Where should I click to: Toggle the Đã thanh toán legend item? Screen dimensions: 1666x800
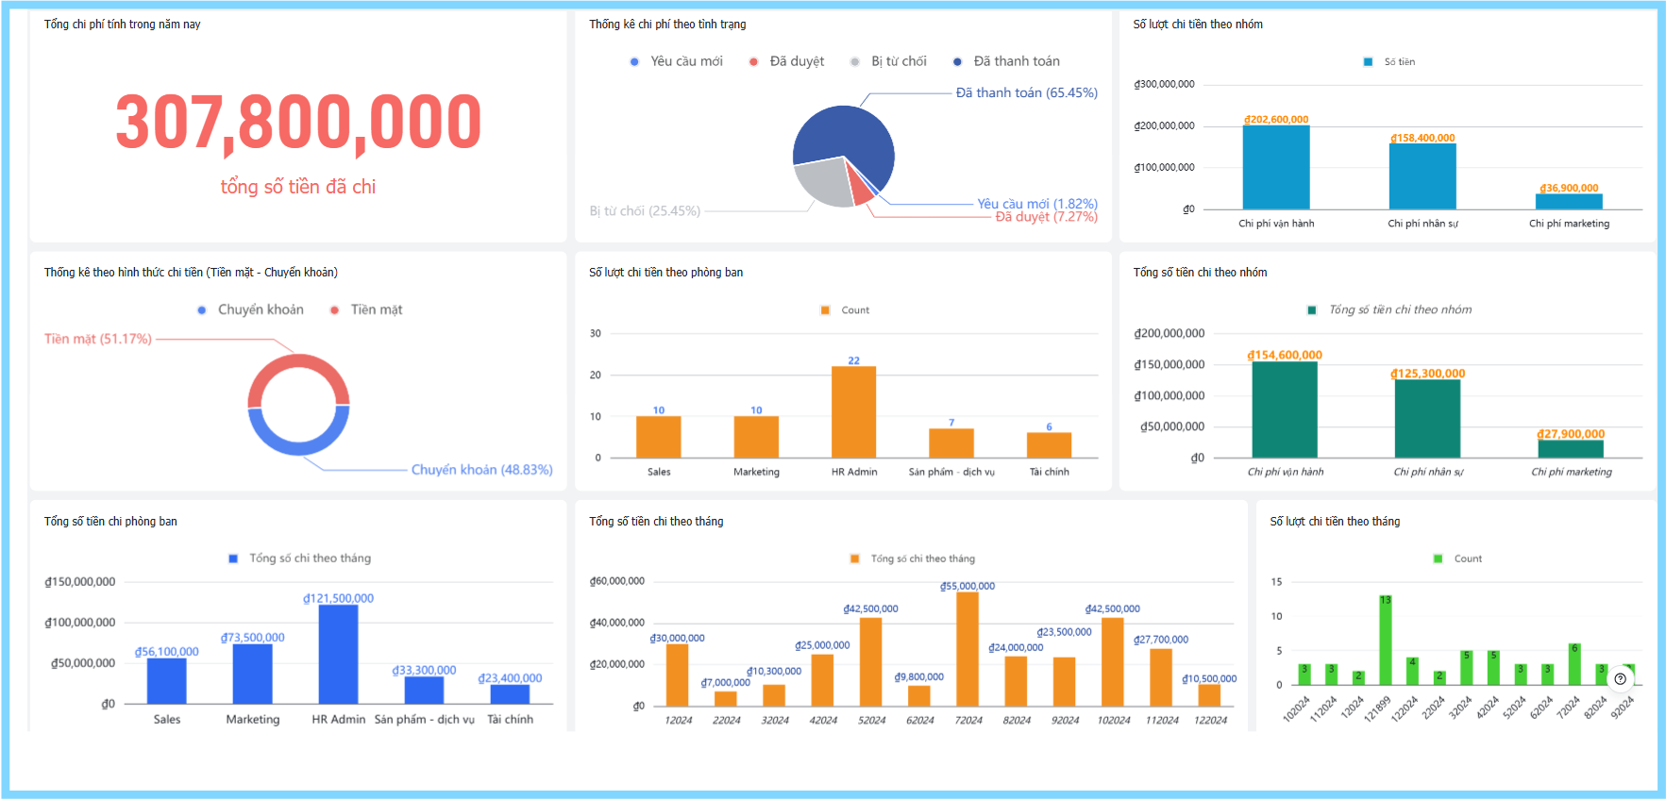coord(1006,61)
